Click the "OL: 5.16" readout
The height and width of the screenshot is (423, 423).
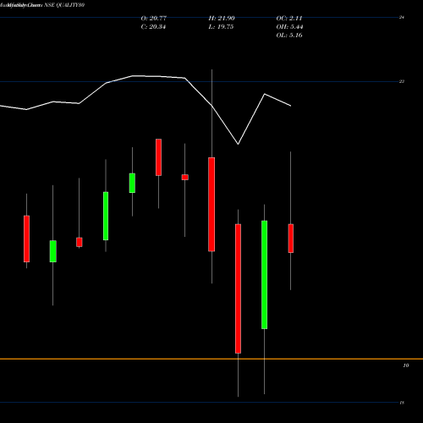coord(289,36)
